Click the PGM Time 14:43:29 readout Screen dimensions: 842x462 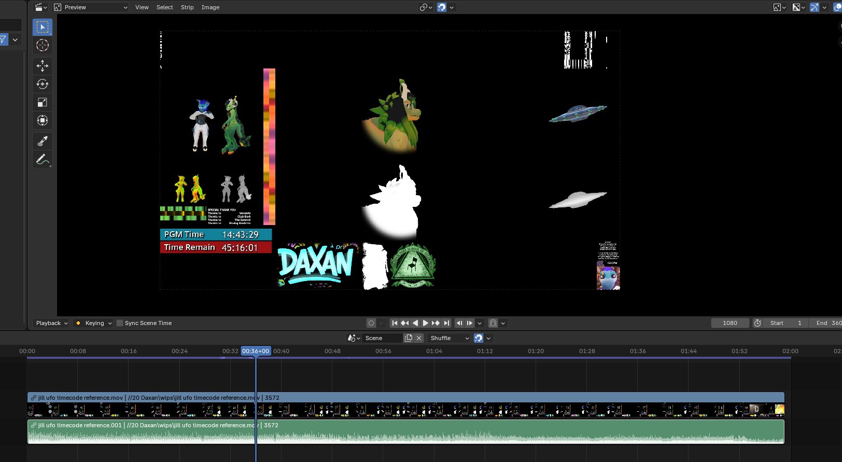point(216,234)
